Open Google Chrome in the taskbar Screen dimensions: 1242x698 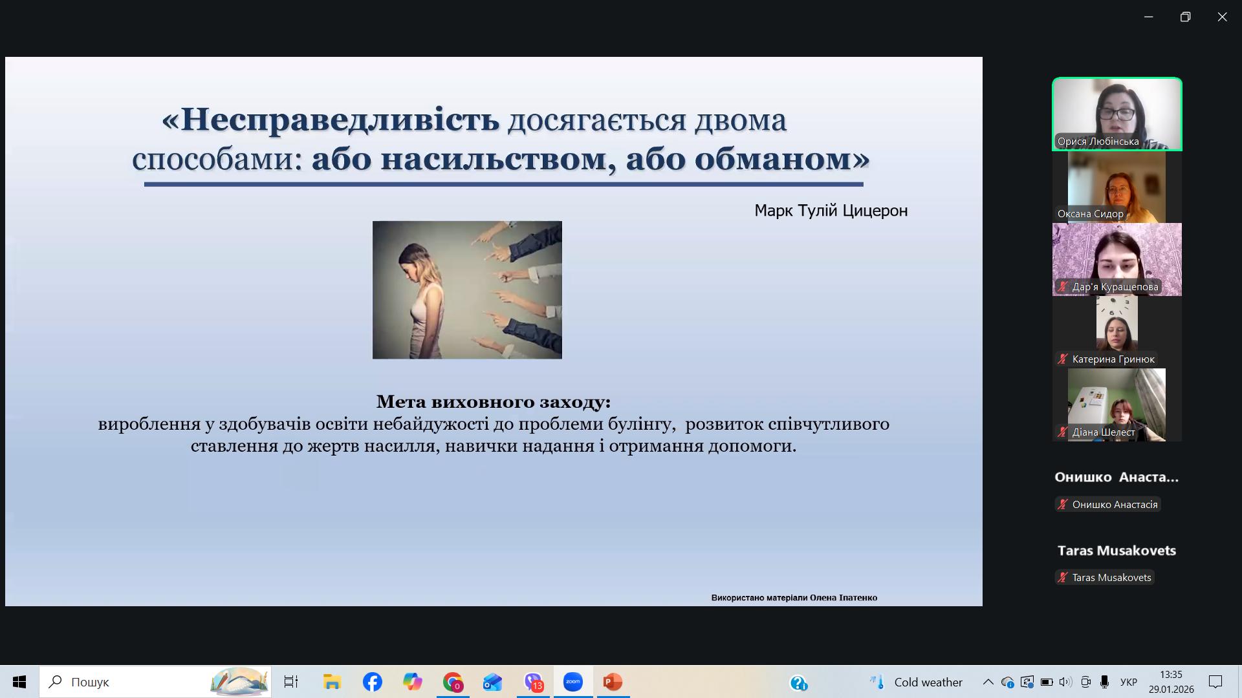(x=453, y=682)
